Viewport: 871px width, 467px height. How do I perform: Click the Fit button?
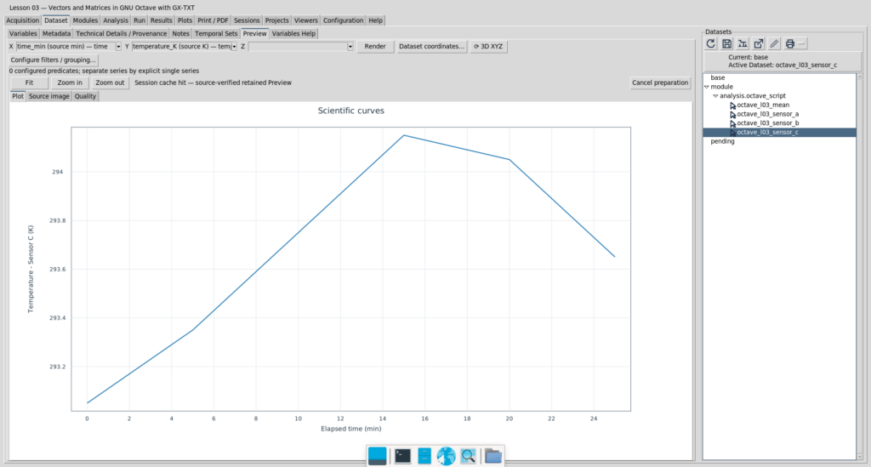pos(30,83)
